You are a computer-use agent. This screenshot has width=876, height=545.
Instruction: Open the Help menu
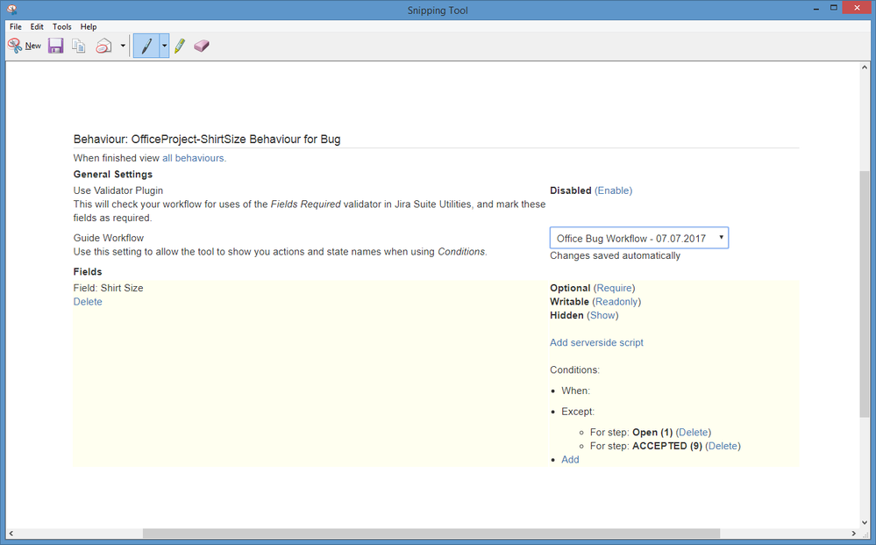pos(89,27)
